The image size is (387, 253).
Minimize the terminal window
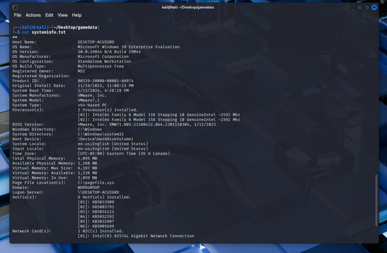tap(360, 7)
